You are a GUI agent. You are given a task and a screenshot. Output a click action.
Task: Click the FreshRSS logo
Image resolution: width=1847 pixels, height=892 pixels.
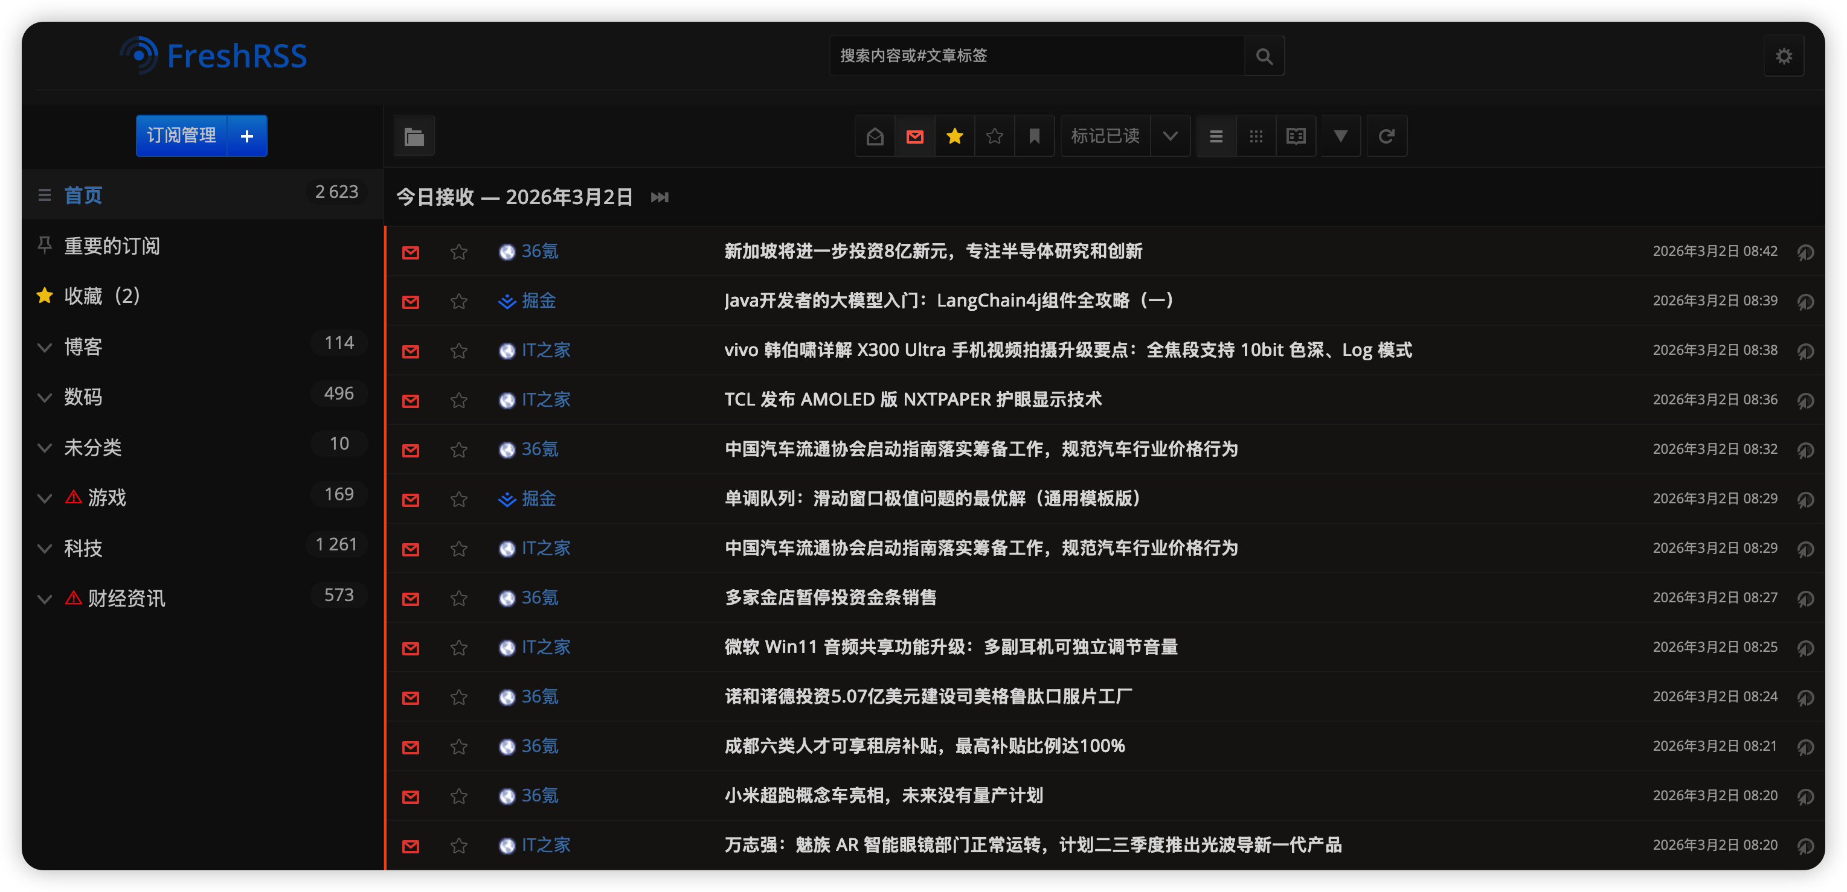[214, 56]
